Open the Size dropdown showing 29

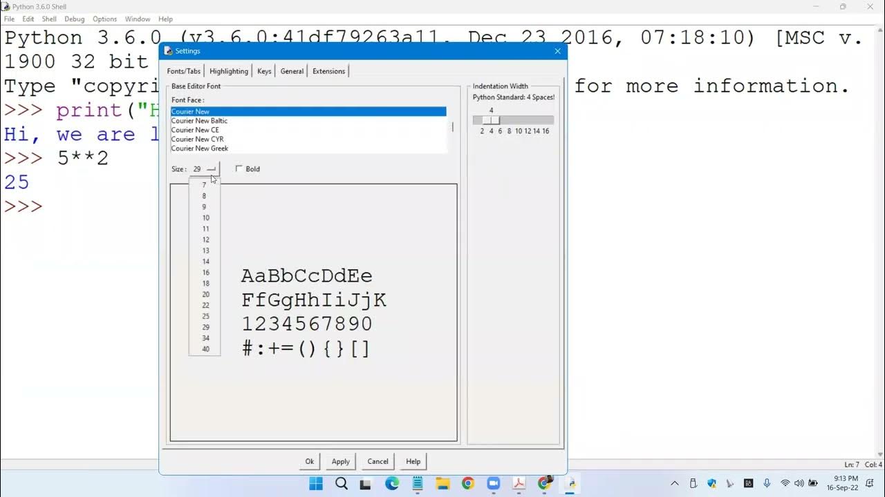(205, 169)
